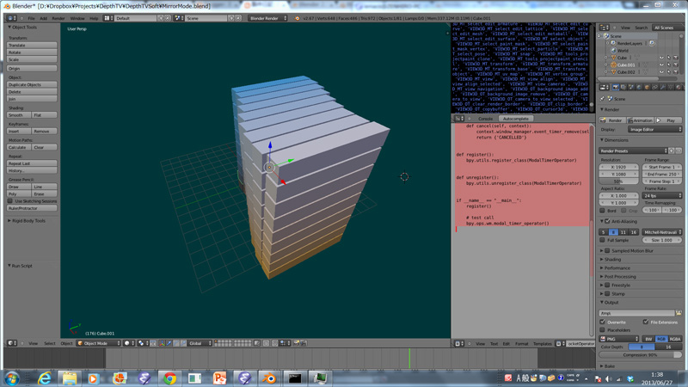Enable the Full Sample checkbox
The height and width of the screenshot is (387, 688).
(603, 240)
